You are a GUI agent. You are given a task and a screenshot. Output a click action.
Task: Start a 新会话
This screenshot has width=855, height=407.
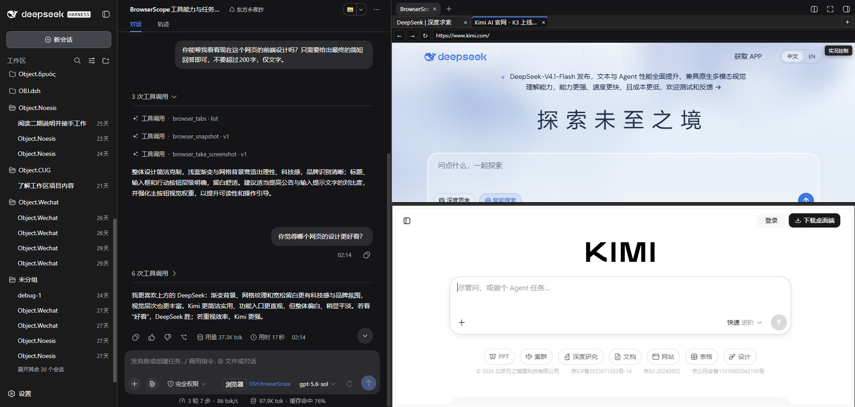click(59, 40)
